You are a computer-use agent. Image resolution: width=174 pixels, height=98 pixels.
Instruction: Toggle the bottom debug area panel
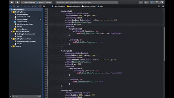[x=157, y=2]
